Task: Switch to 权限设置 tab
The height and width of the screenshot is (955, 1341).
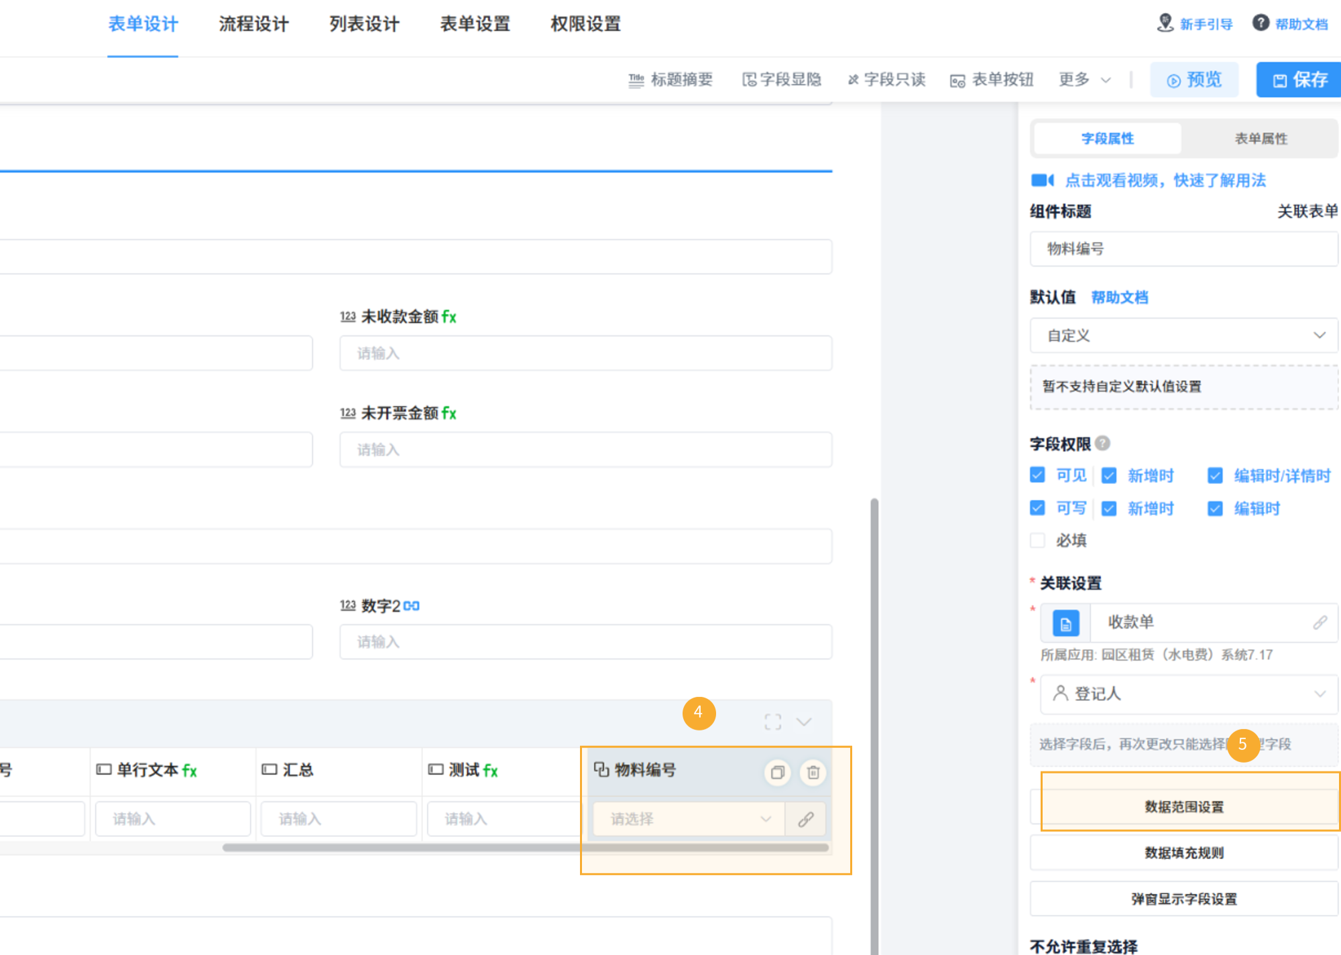Action: tap(585, 24)
